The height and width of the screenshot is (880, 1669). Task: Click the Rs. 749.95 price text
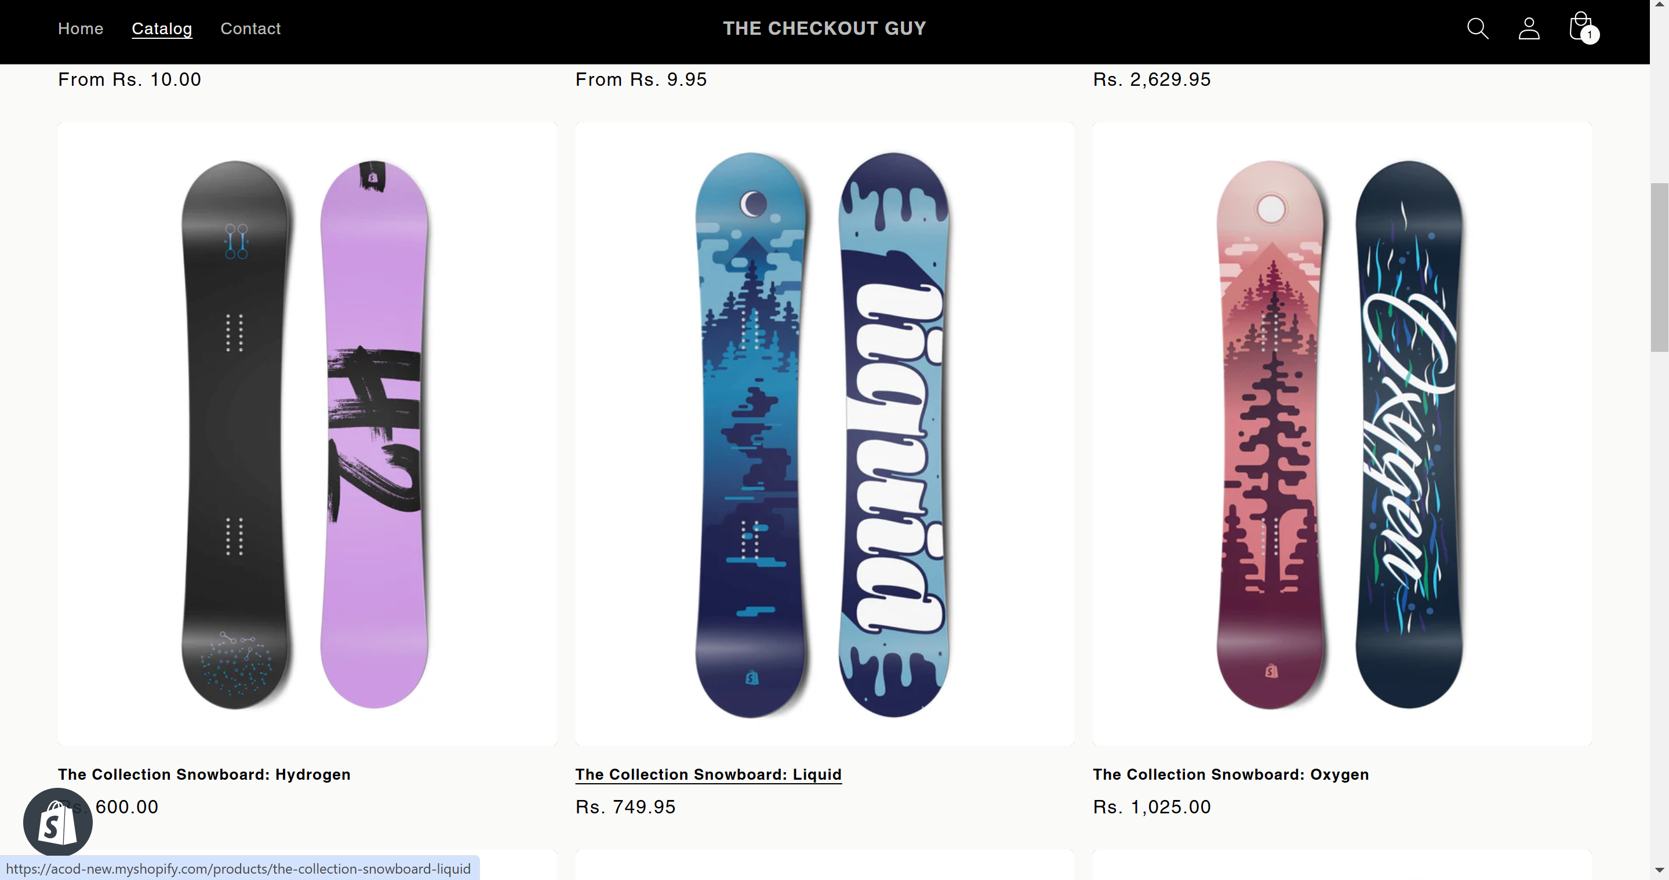(626, 807)
